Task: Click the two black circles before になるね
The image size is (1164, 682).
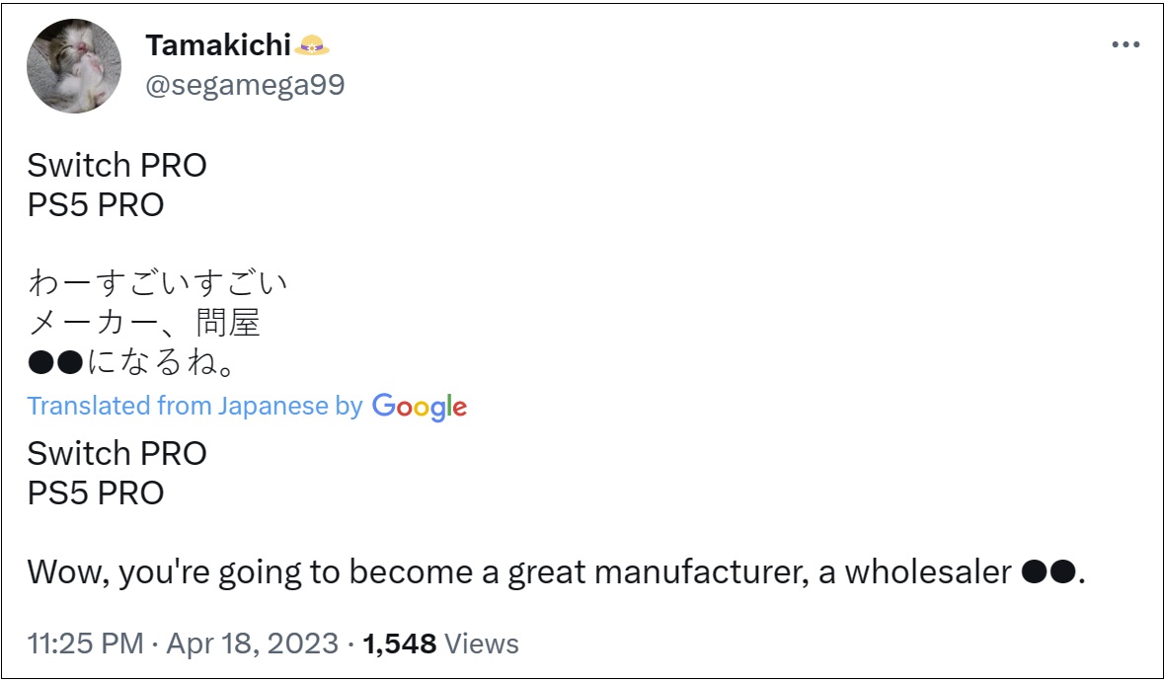Action: 55,363
